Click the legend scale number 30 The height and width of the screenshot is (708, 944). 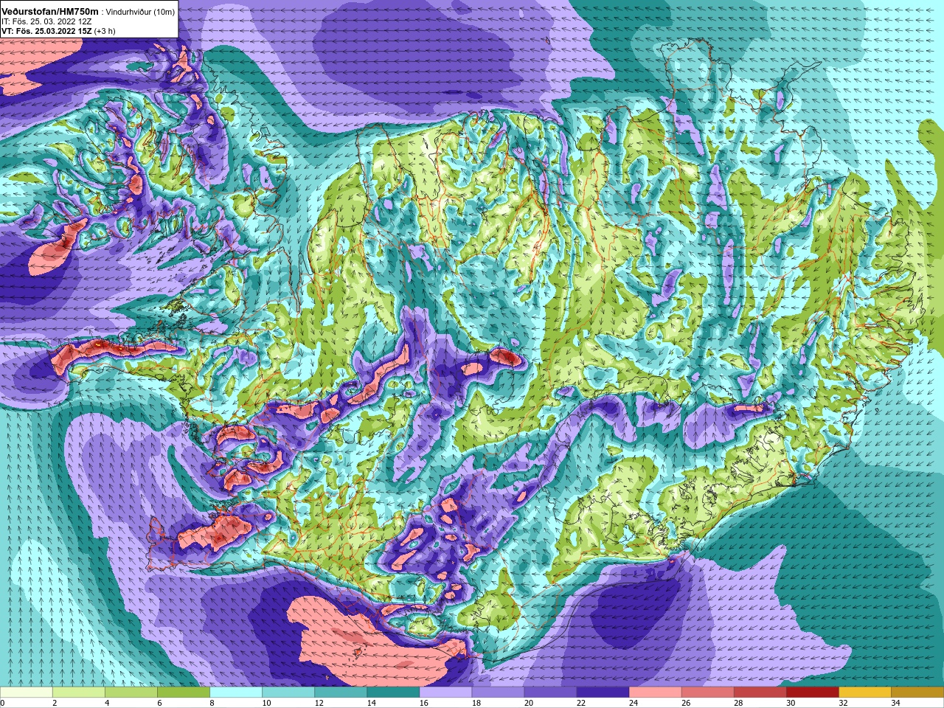(791, 703)
